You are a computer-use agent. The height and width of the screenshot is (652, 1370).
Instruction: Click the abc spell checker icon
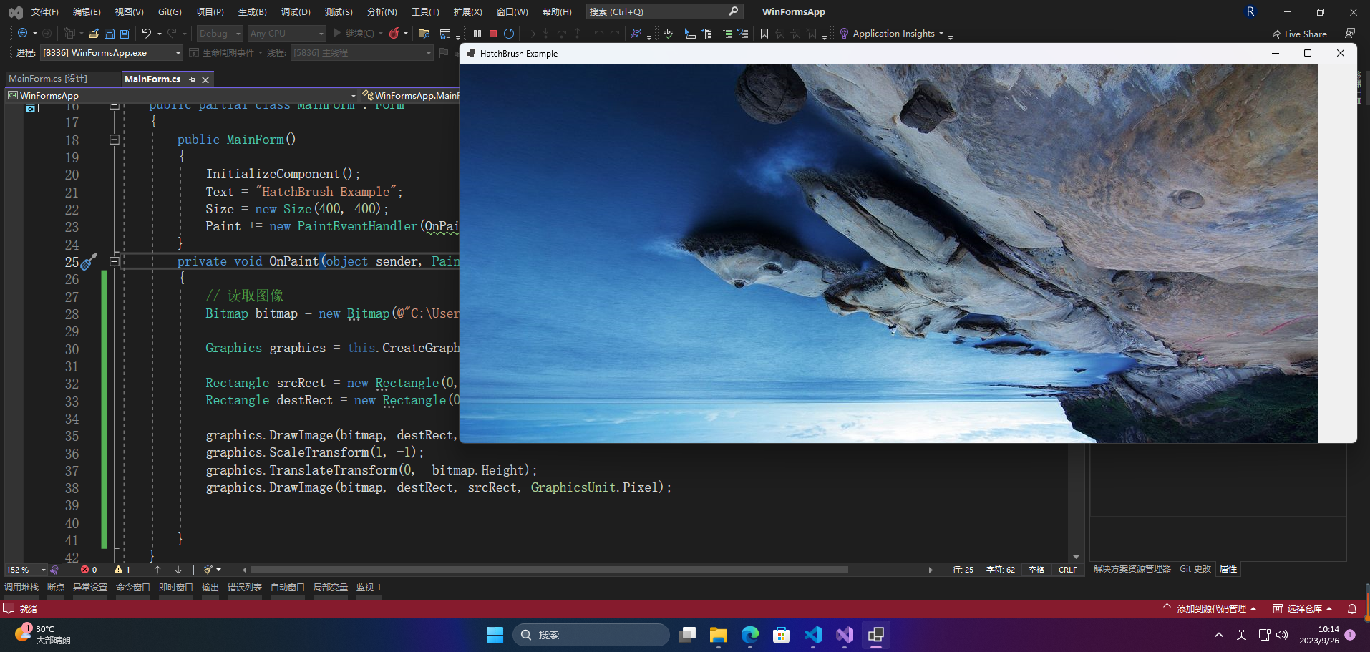[x=668, y=33]
